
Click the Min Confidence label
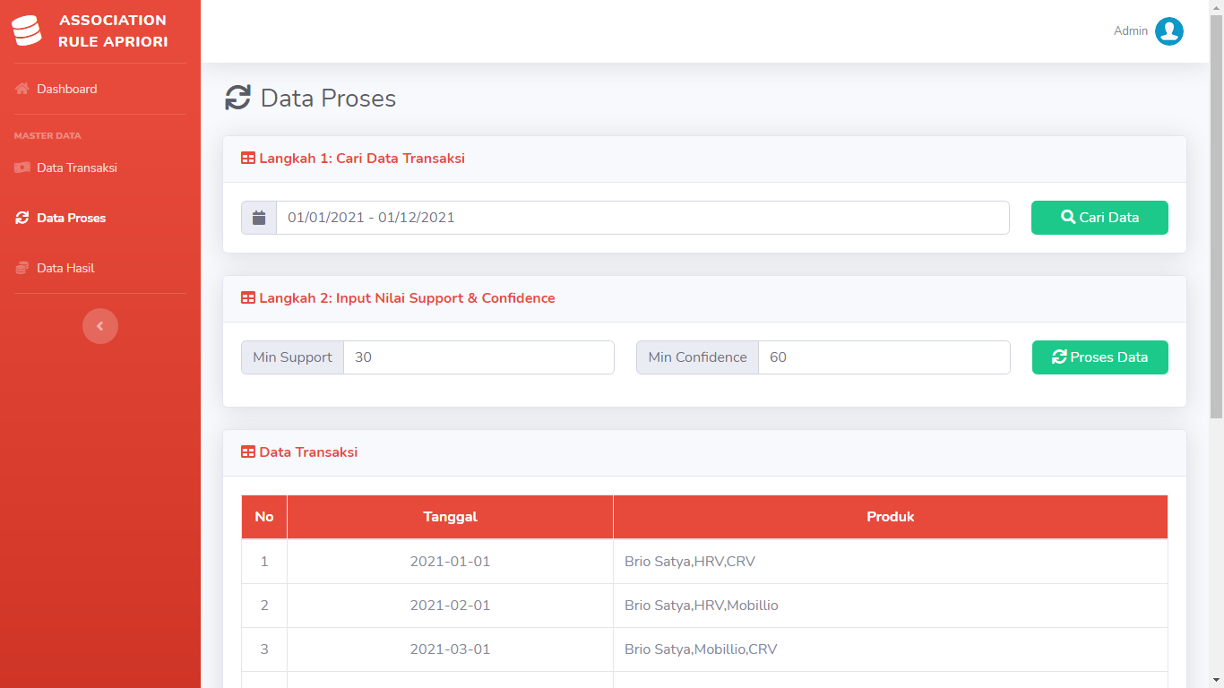[x=697, y=357]
